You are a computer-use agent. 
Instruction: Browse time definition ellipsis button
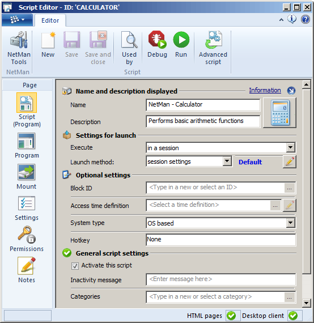(x=275, y=205)
